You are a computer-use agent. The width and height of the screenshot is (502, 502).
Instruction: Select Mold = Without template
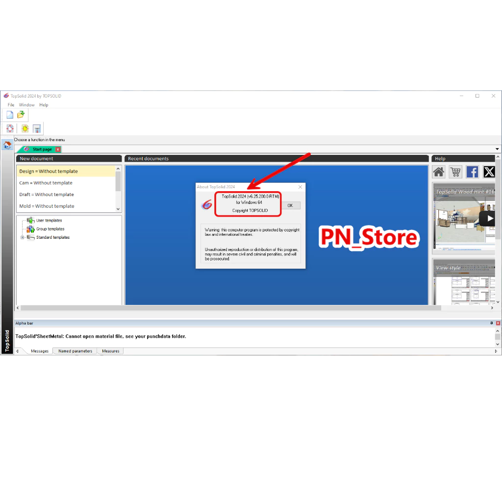pos(66,206)
